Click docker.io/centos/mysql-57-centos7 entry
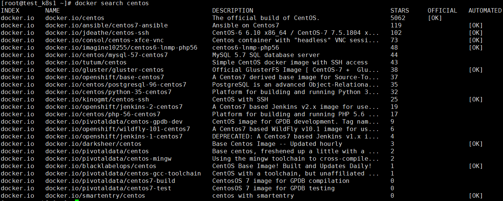This screenshot has height=201, width=503. (x=107, y=55)
